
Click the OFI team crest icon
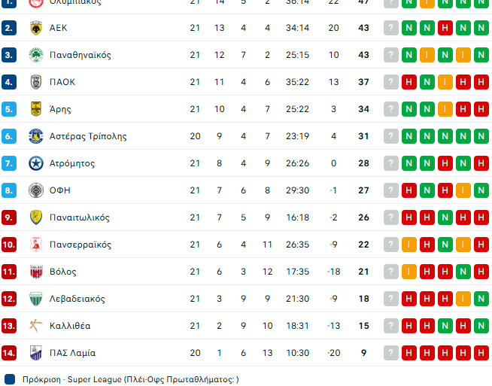tap(35, 190)
